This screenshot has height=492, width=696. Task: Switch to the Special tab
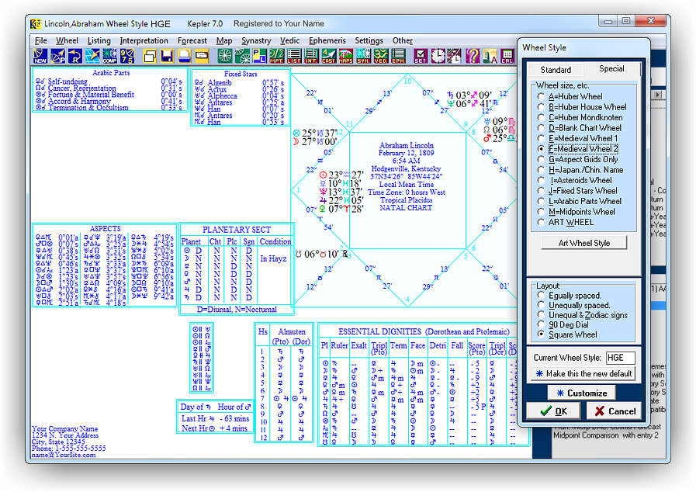(x=611, y=69)
